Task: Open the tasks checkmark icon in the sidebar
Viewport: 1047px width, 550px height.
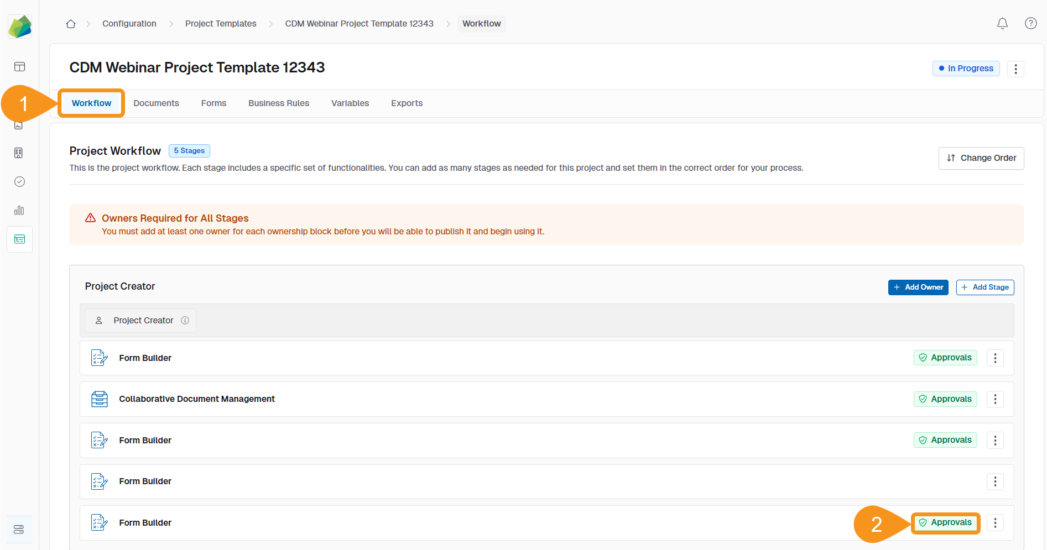Action: 20,182
